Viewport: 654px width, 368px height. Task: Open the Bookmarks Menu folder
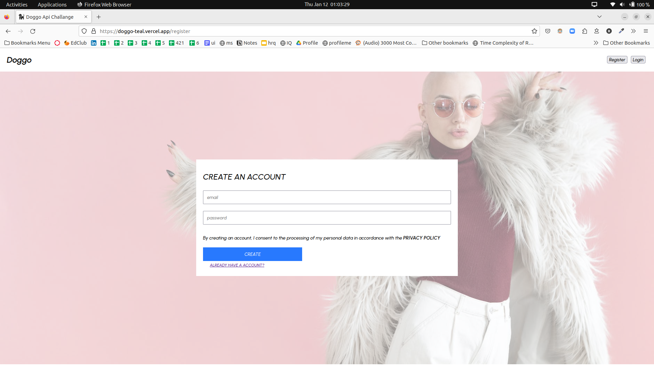[27, 43]
